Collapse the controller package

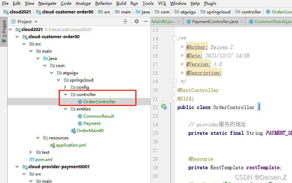[x=66, y=95]
